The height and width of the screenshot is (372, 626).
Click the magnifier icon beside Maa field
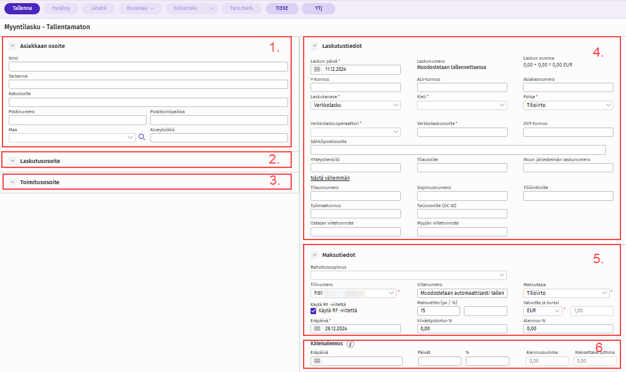(142, 137)
